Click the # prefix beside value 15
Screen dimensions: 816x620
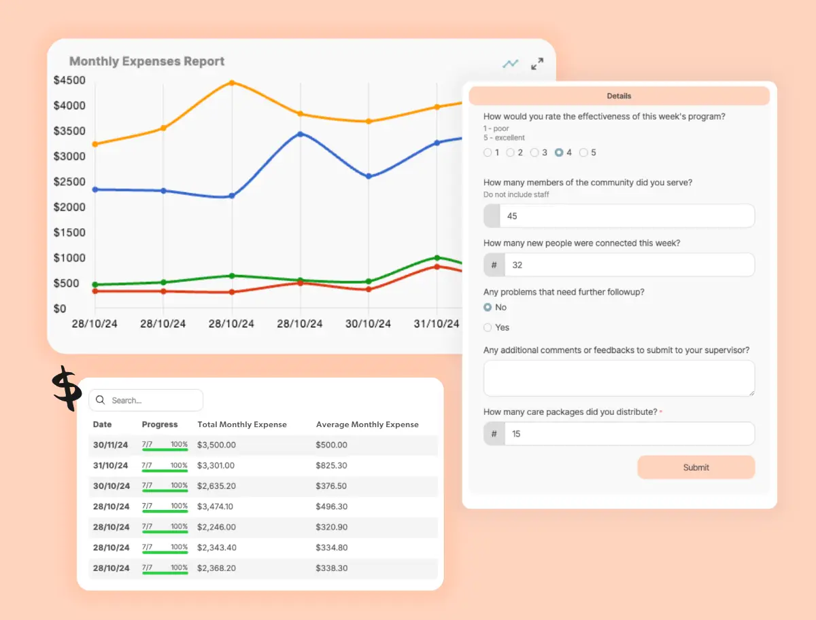pyautogui.click(x=494, y=433)
